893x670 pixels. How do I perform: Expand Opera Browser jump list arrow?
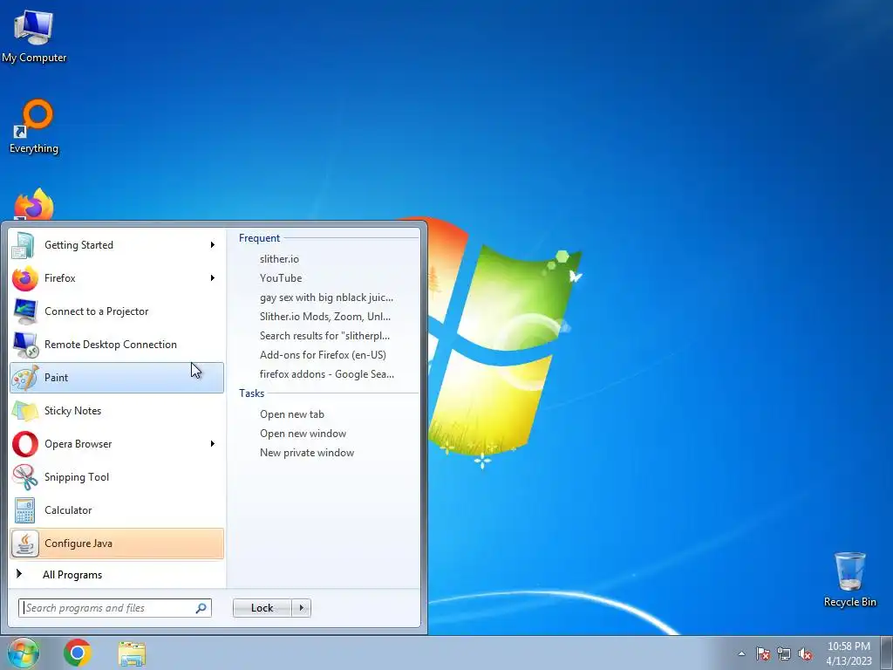coord(213,444)
